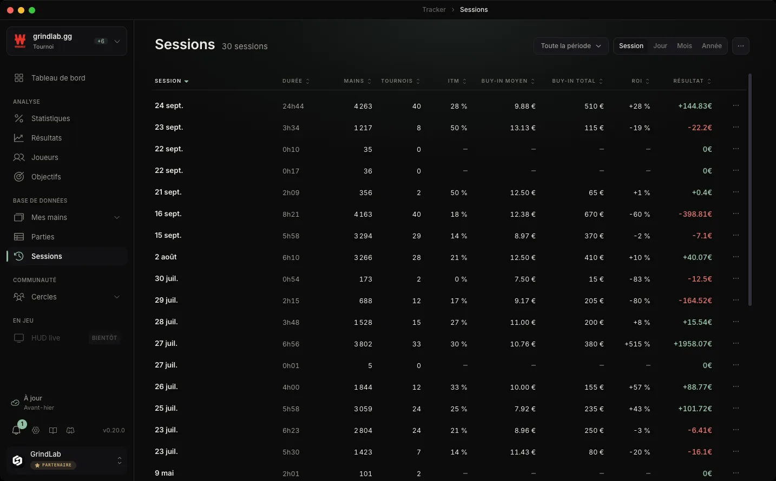Open the Toute la période dropdown

click(571, 46)
